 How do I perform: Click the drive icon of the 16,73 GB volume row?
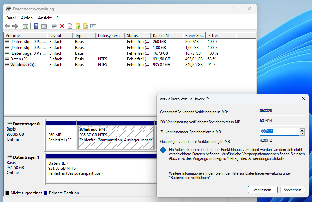click(7, 53)
